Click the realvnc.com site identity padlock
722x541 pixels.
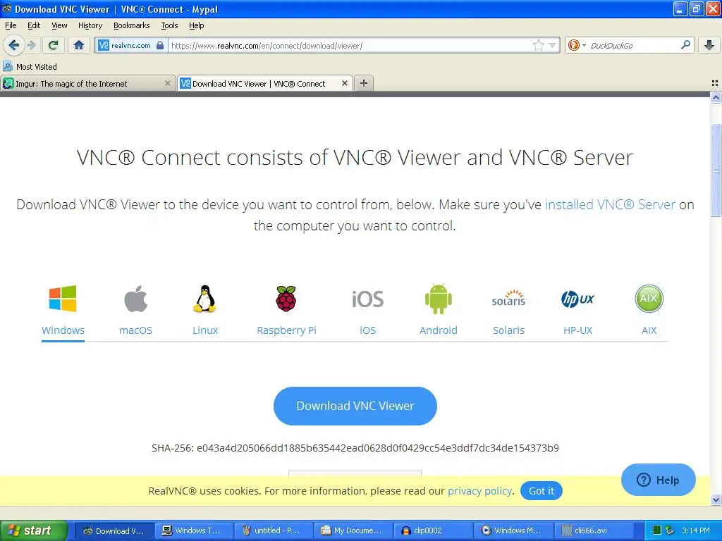click(160, 45)
